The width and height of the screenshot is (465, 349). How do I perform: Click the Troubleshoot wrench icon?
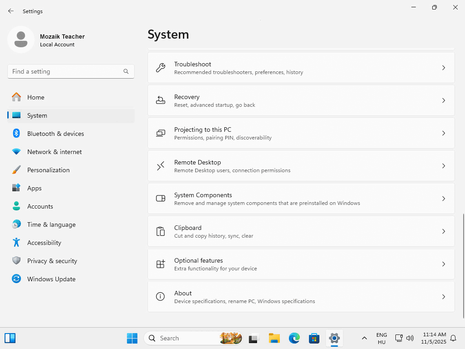click(x=161, y=68)
